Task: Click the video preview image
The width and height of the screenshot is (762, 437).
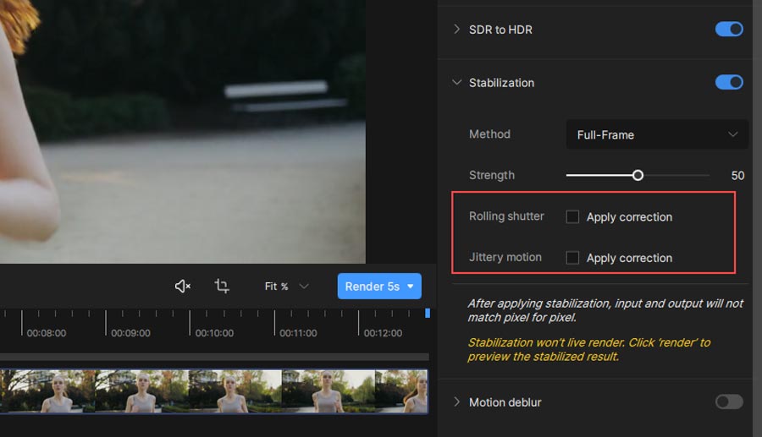Action: pyautogui.click(x=183, y=132)
